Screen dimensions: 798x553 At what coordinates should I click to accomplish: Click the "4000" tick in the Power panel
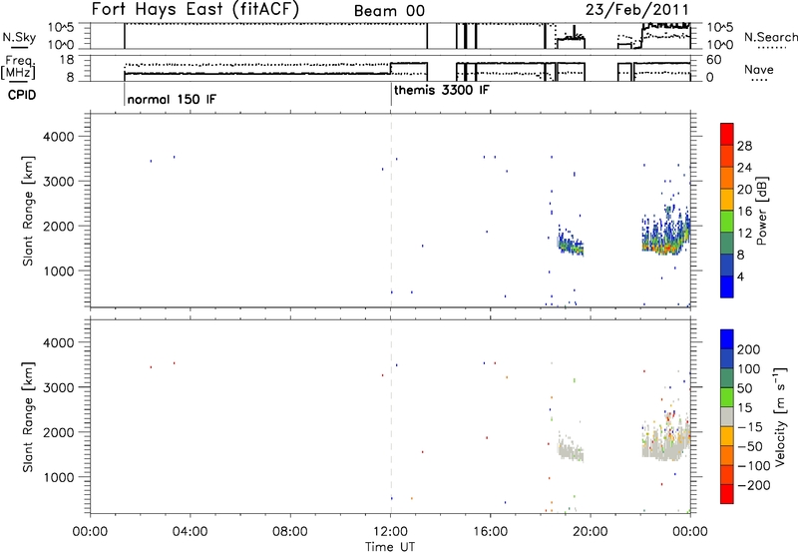(59, 137)
